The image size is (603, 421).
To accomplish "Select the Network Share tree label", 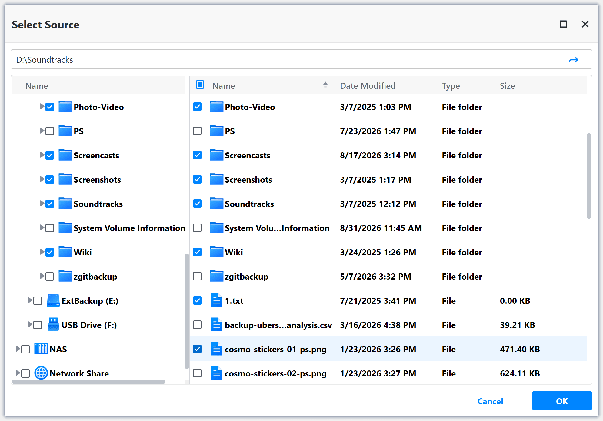I will coord(79,373).
